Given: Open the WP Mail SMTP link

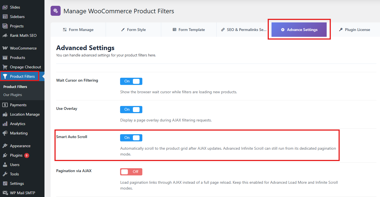Looking at the screenshot, I should click(x=22, y=193).
